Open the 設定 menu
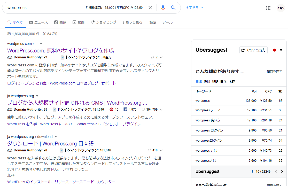The height and width of the screenshot is (186, 288). [153, 22]
